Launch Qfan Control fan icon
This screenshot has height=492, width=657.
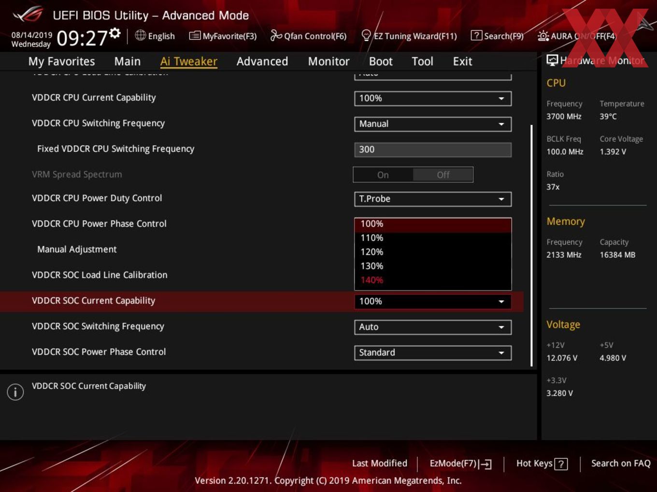[x=276, y=35]
